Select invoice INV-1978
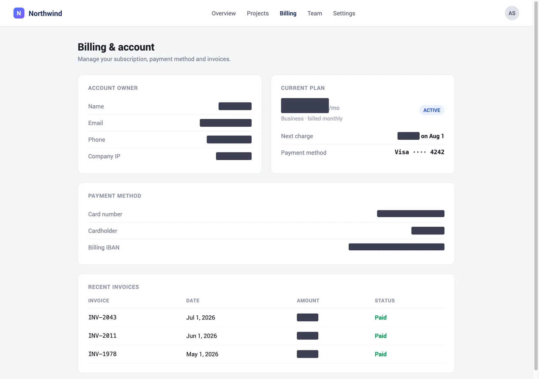 click(x=102, y=354)
